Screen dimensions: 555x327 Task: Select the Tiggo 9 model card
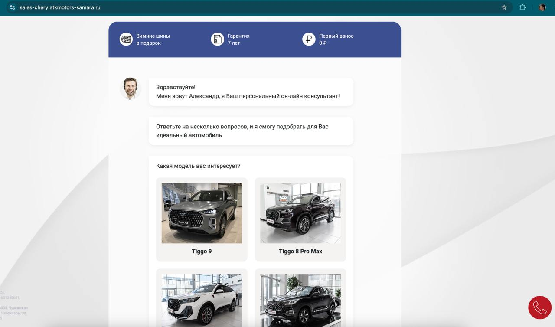[202, 219]
